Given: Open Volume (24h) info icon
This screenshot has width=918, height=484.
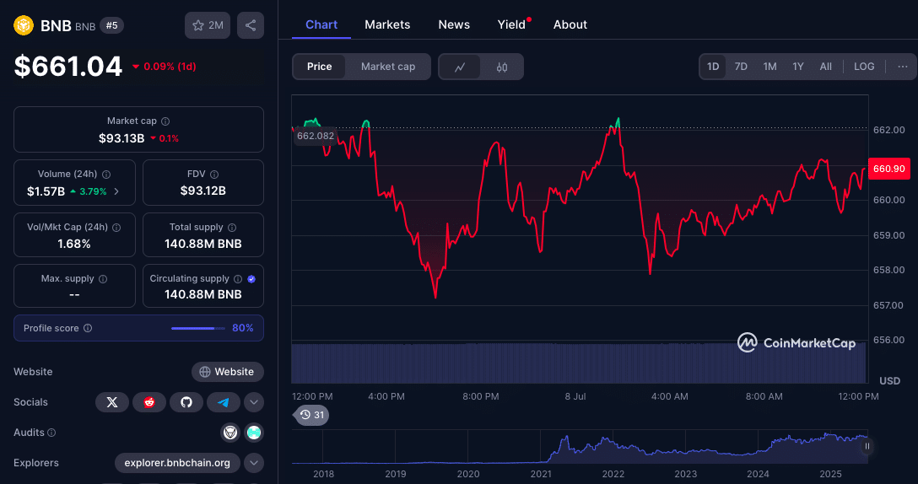Looking at the screenshot, I should 106,175.
